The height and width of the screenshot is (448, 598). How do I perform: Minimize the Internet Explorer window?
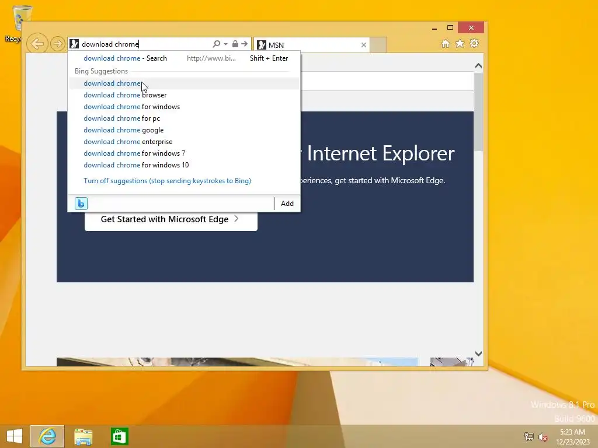[434, 28]
